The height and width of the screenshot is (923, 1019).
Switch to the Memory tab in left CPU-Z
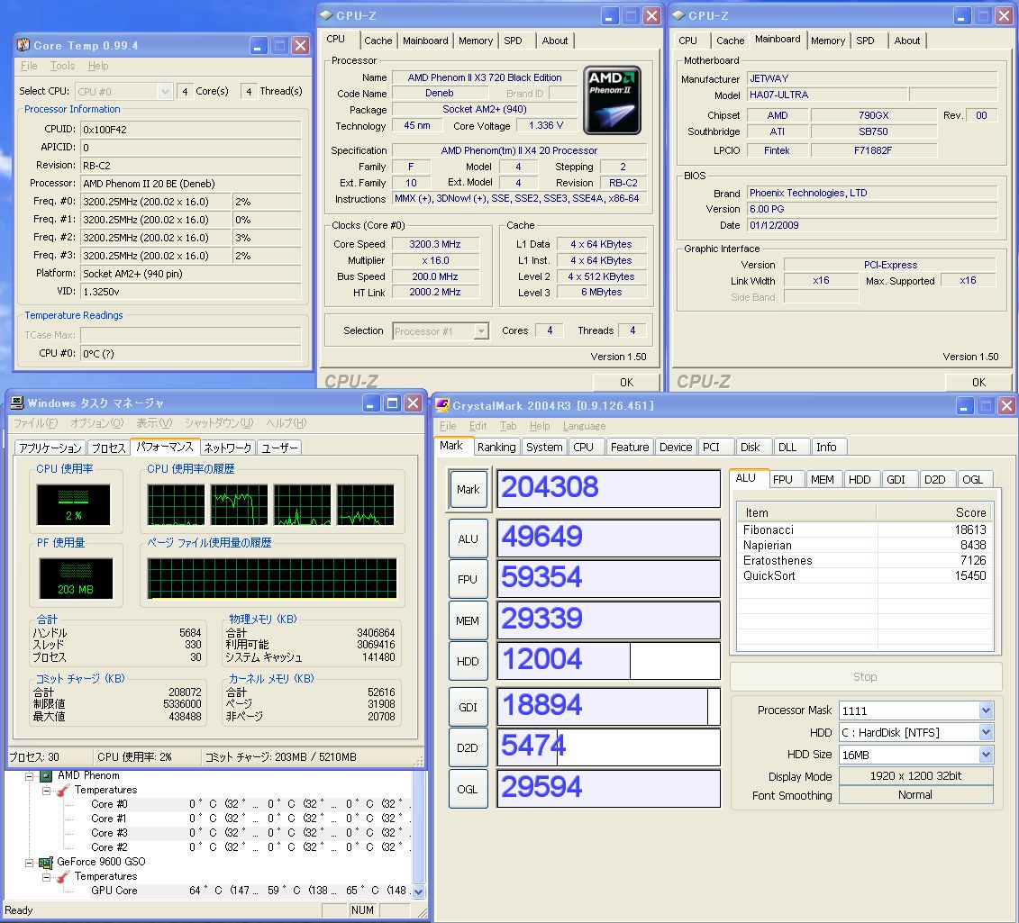point(475,41)
